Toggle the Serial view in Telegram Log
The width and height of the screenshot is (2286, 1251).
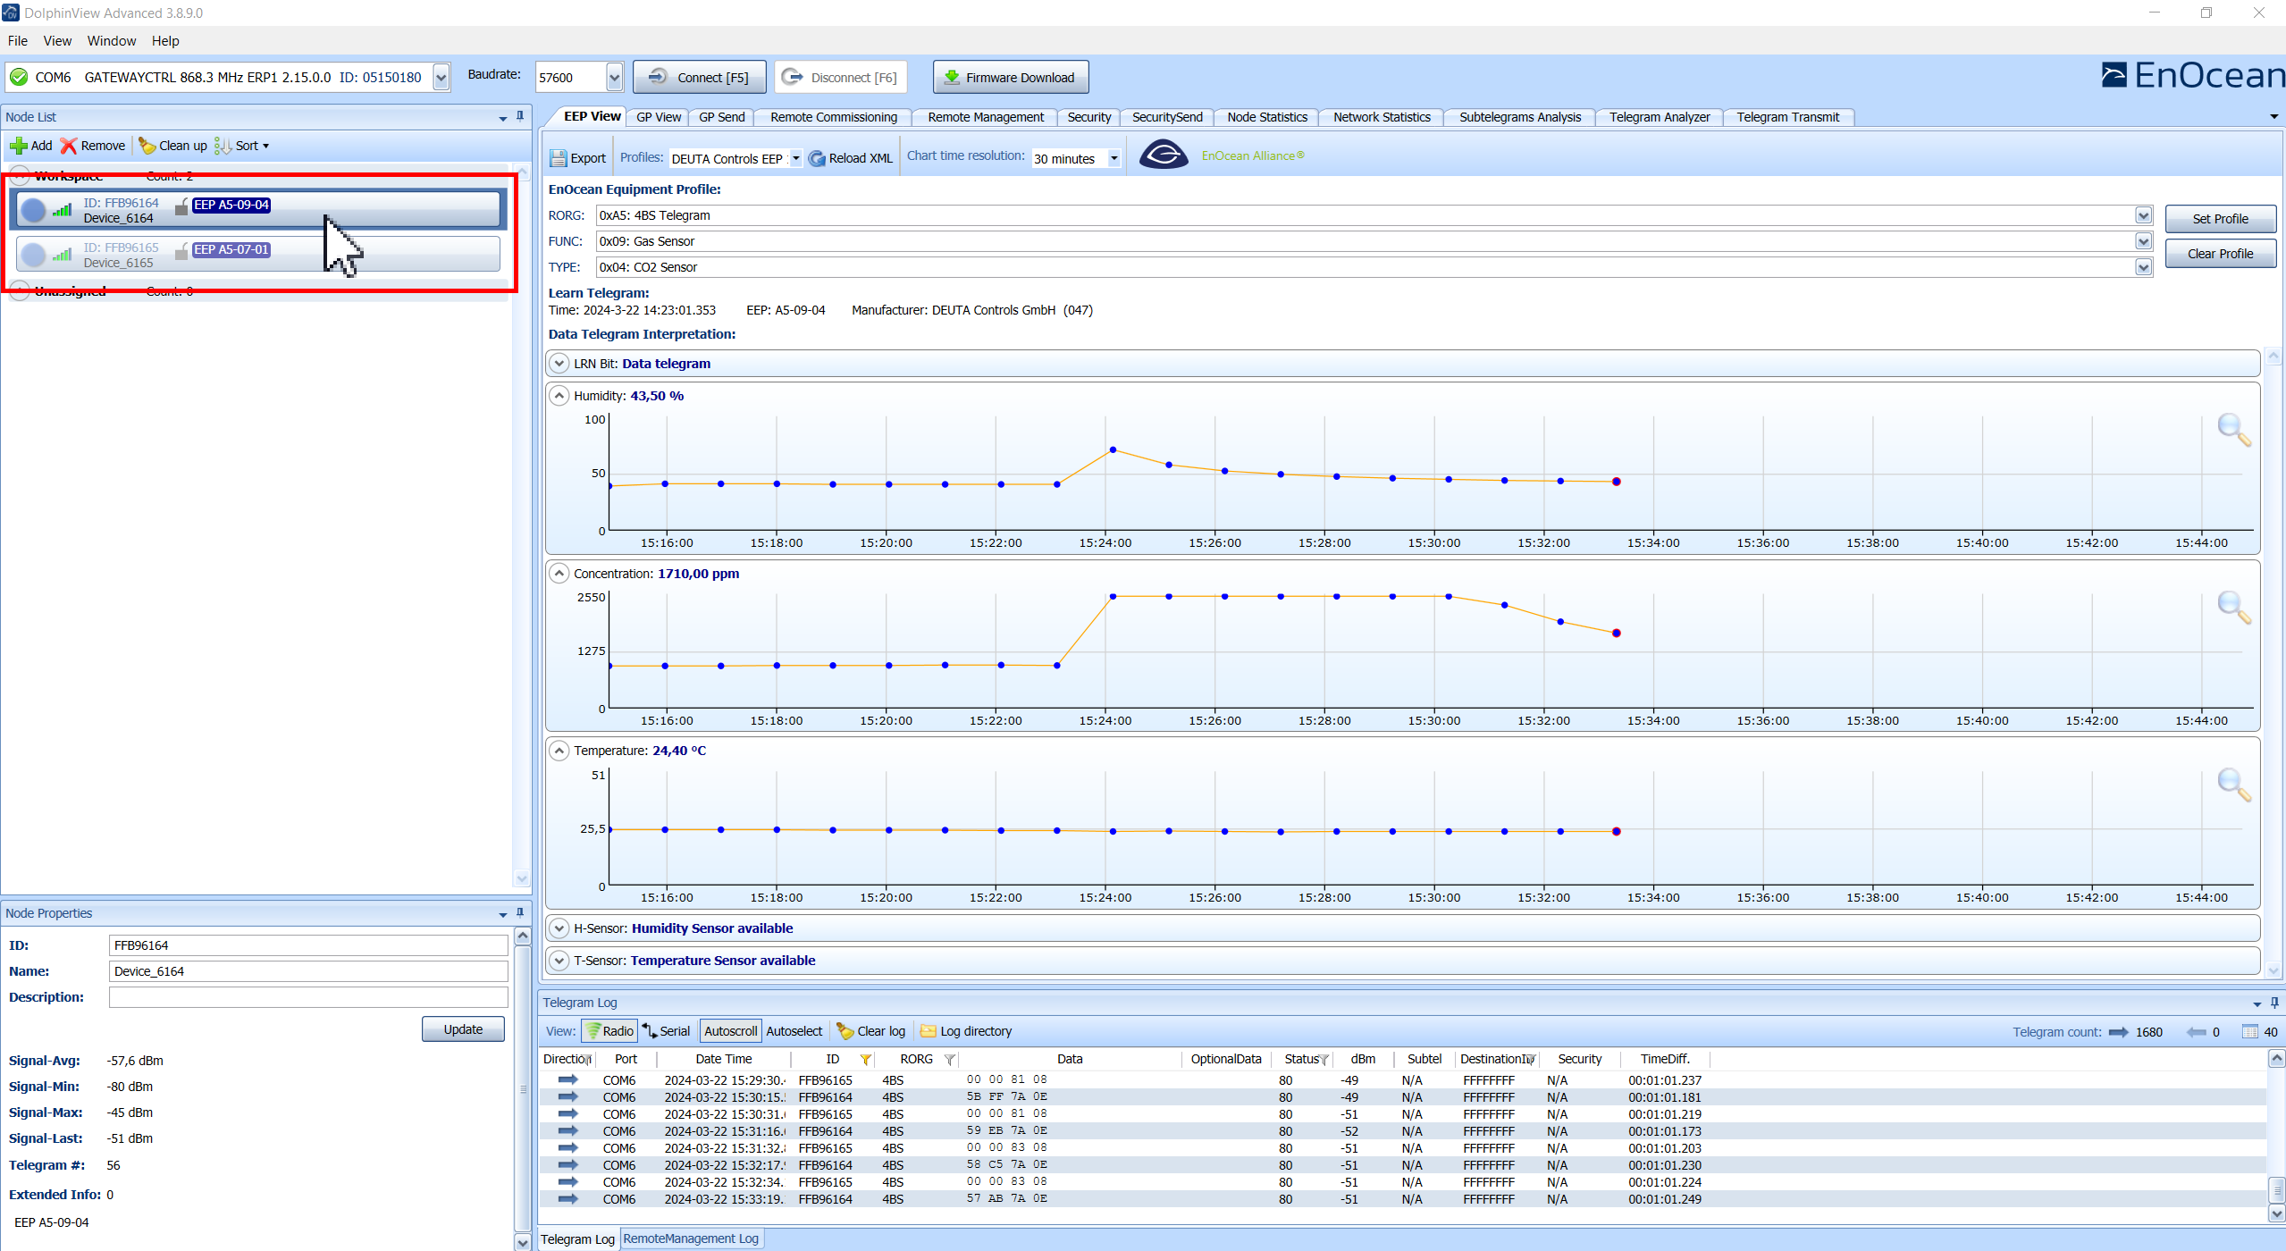point(665,1030)
